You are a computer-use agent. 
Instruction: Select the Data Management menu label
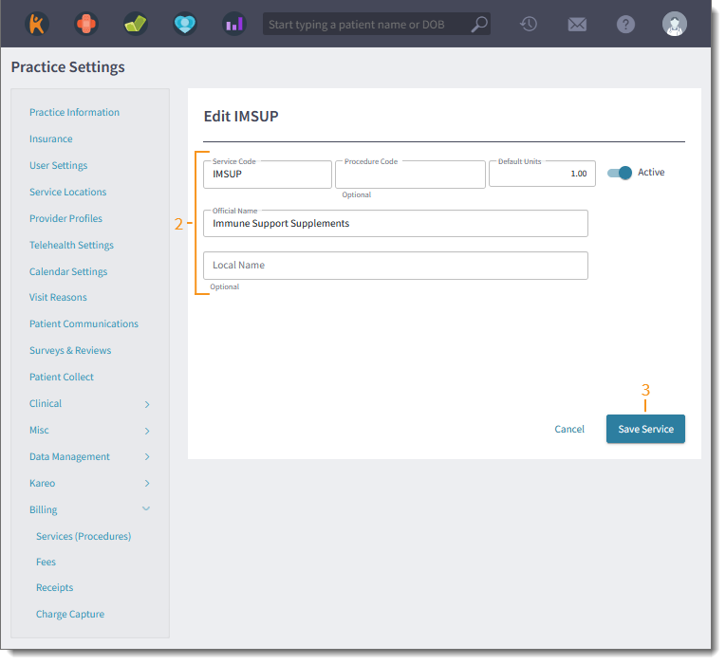(69, 456)
